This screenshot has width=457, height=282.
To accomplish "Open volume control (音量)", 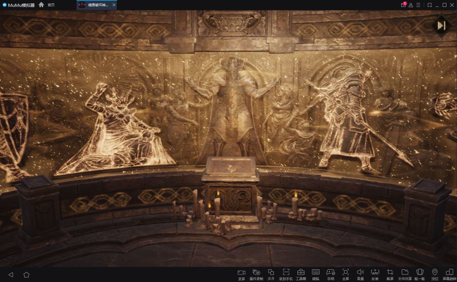I will tap(360, 274).
